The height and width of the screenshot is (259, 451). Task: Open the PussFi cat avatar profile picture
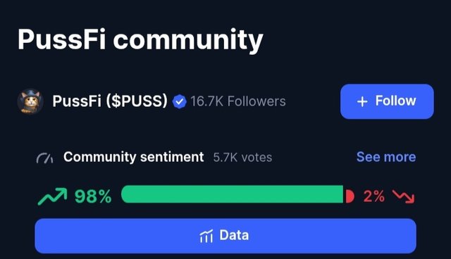tap(30, 101)
